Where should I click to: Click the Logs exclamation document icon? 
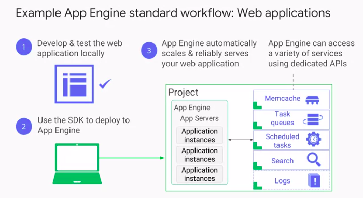(x=314, y=180)
